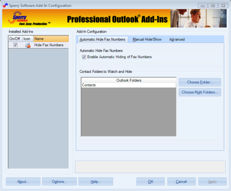Click the Hide Fax Numbers add-in icon
The image size is (231, 191).
coord(28,45)
